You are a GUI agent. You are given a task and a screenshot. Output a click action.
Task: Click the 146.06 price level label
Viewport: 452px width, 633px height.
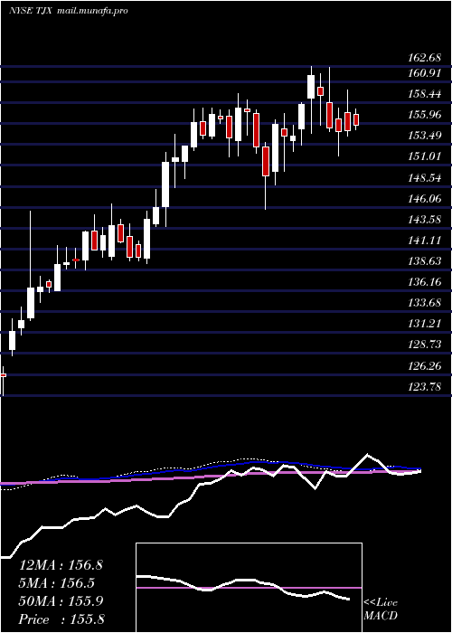coord(424,199)
